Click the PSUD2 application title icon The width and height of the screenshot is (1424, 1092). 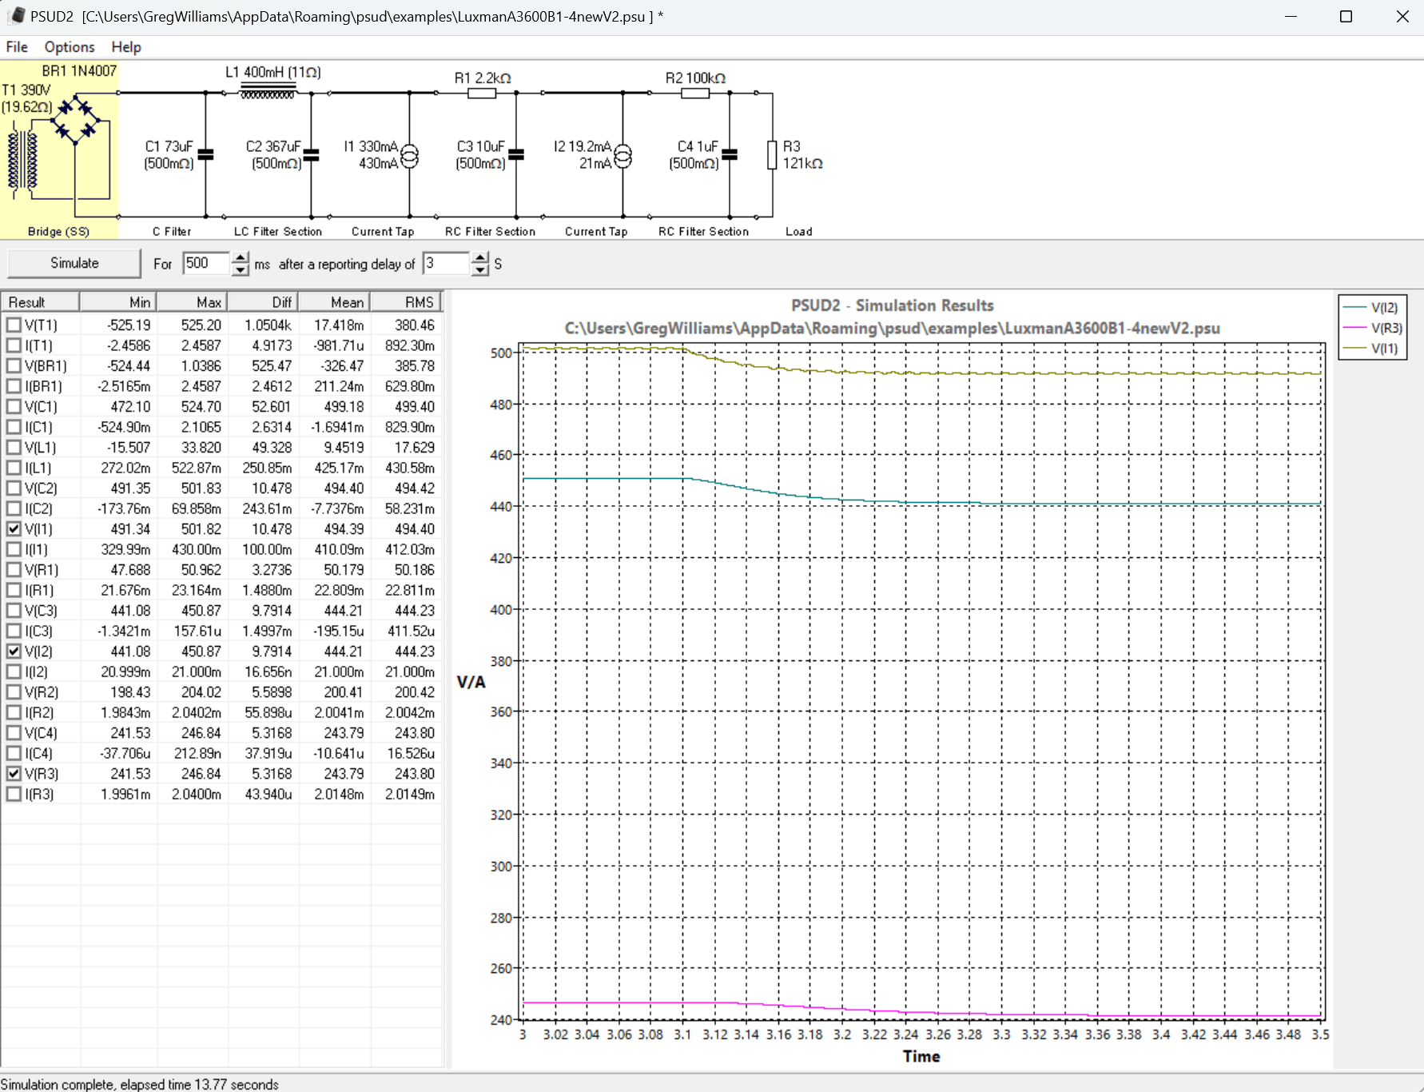click(x=16, y=16)
